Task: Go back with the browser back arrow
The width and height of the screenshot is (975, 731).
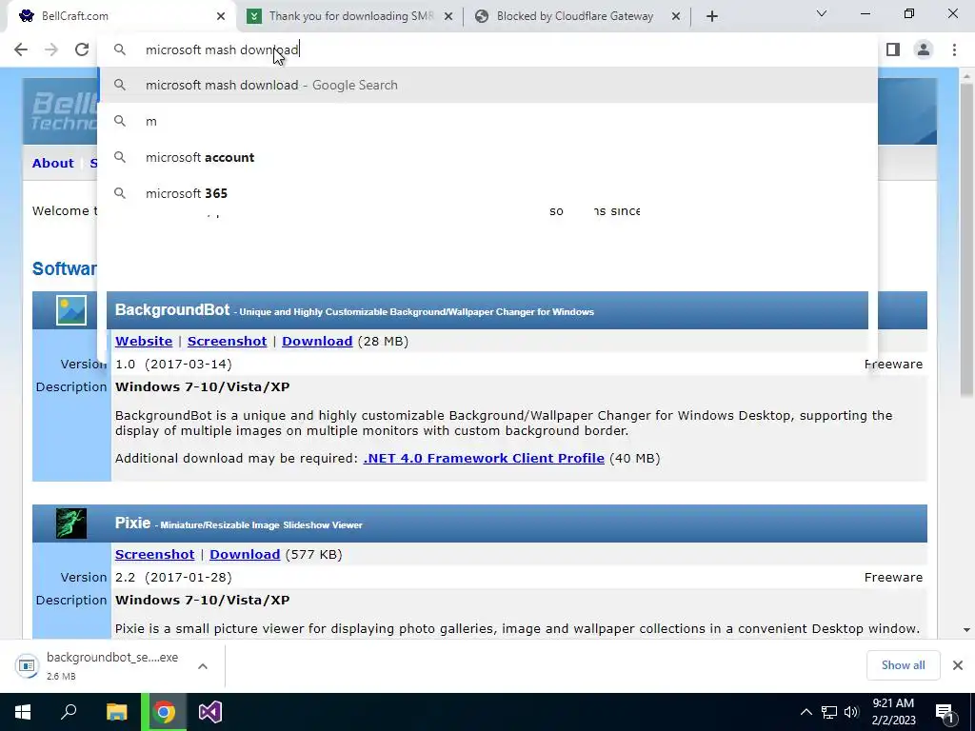Action: 21,49
